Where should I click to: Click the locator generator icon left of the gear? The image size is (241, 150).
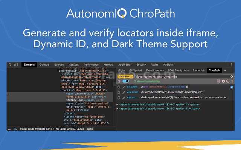pos(218,81)
